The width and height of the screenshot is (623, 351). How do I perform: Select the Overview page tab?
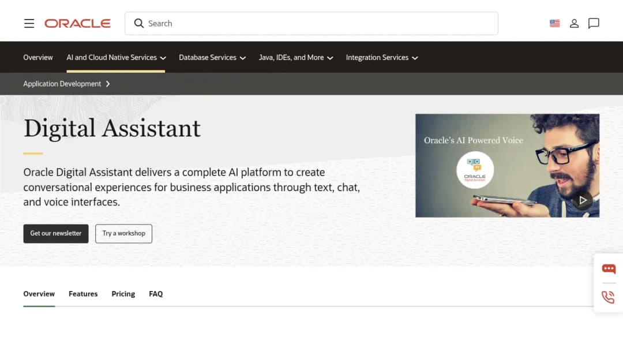[x=39, y=294]
